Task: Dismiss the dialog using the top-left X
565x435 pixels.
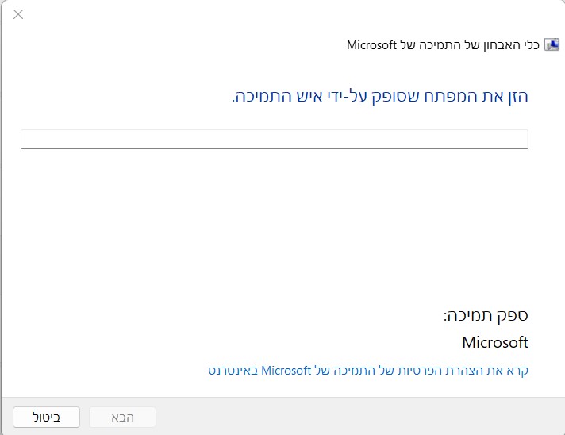Action: (18, 14)
